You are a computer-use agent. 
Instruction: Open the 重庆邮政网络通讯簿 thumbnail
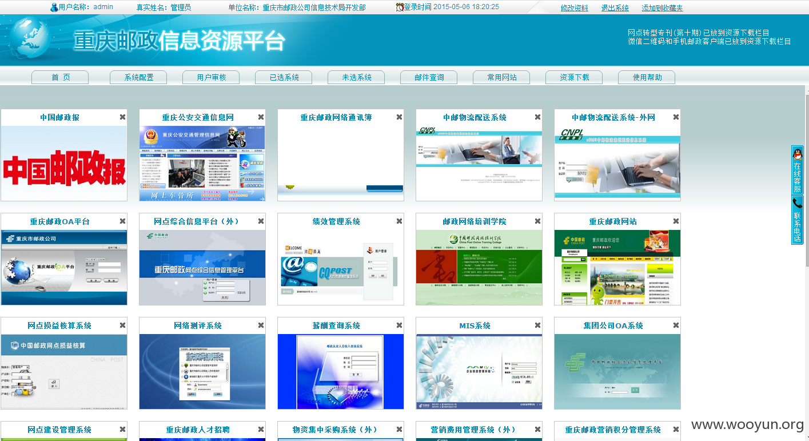coord(341,163)
